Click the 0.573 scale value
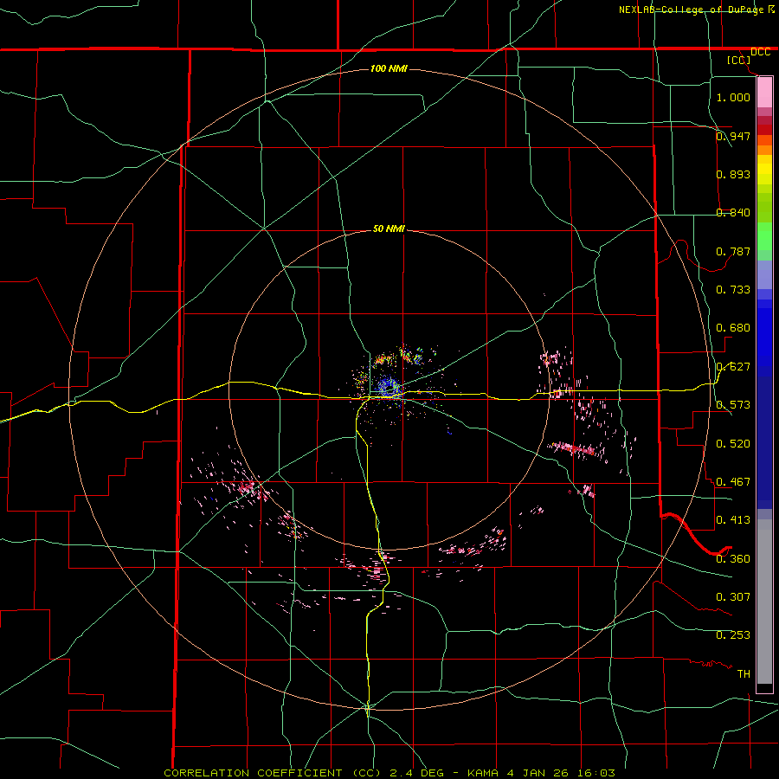779x779 pixels. tap(733, 405)
